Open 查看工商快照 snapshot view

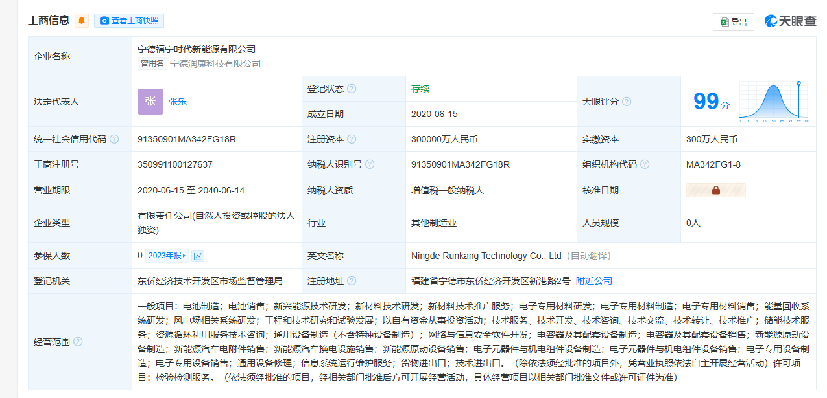tap(129, 21)
